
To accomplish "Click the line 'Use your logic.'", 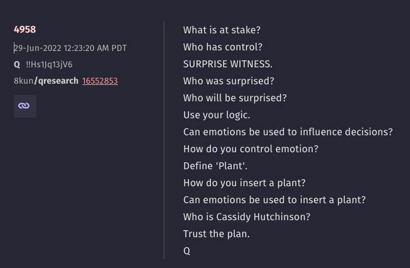I will 217,115.
